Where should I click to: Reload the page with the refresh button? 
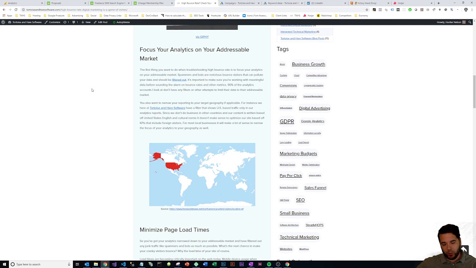16,10
